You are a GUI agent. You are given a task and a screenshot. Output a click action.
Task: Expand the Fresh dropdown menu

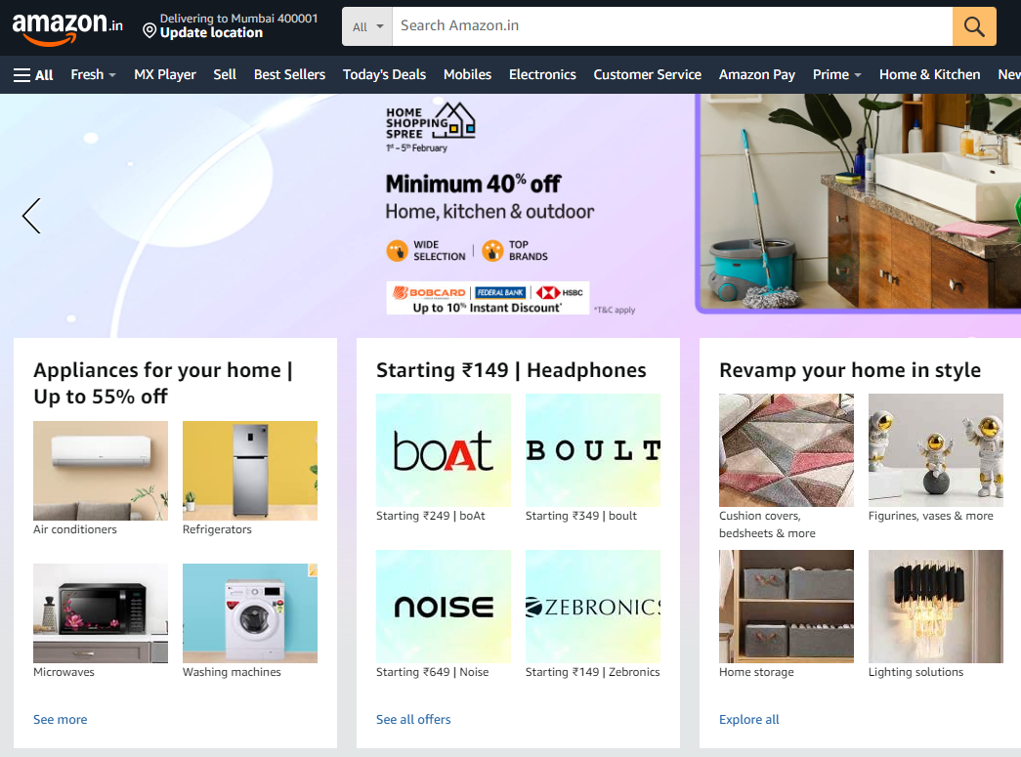[93, 75]
